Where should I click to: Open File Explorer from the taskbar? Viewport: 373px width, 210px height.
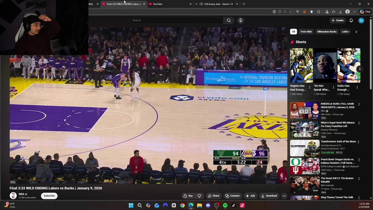point(199,205)
